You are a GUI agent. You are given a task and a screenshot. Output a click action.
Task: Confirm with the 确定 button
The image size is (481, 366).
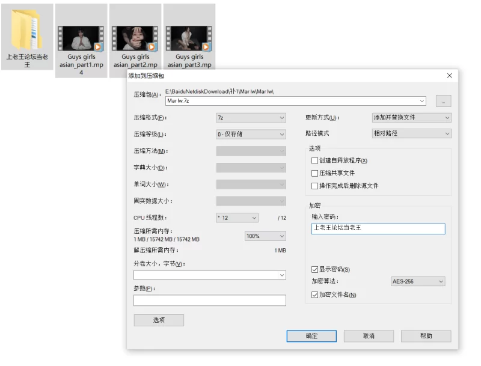tap(311, 336)
